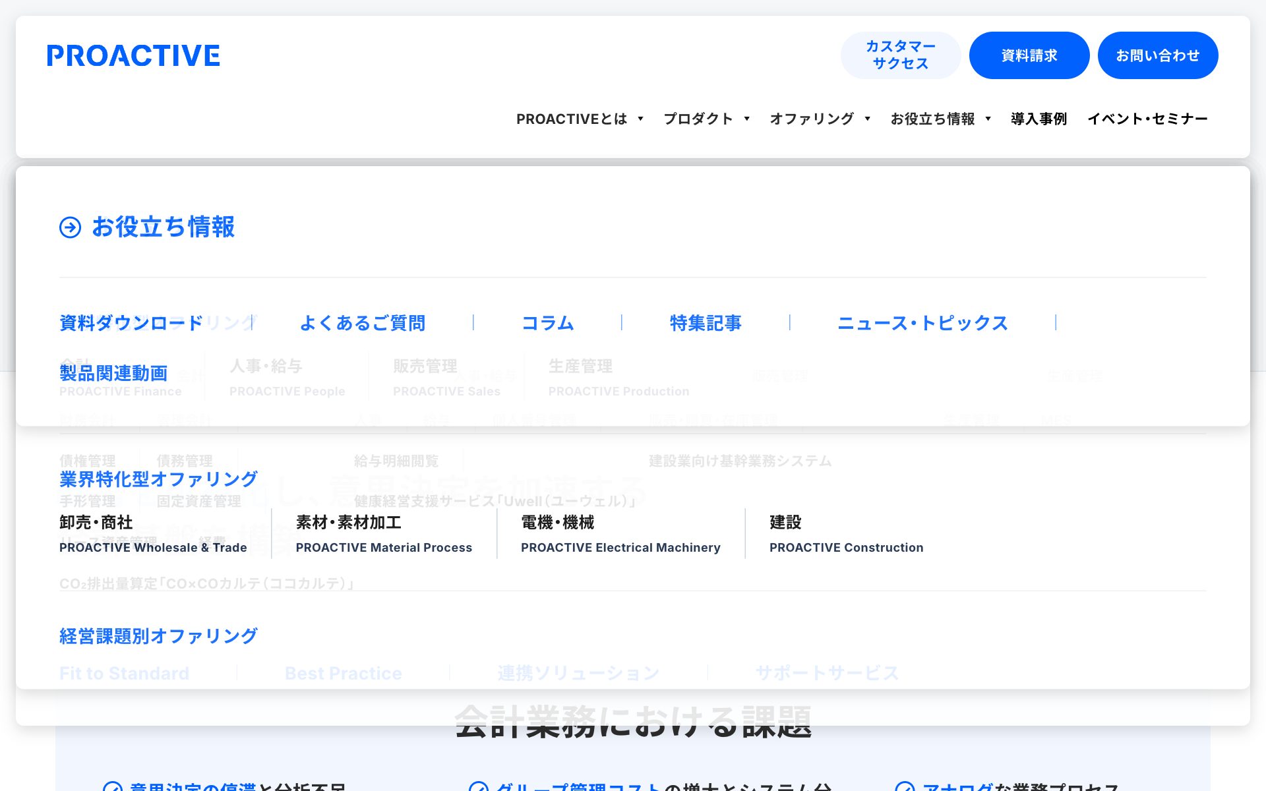Click the 資料請求 button

(x=1029, y=55)
